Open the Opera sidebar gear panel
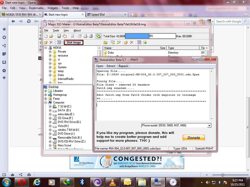This screenshot has width=250, height=187. click(x=4, y=37)
